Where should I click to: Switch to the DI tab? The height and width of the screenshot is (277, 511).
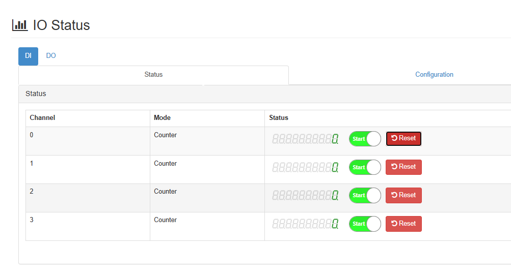[29, 56]
